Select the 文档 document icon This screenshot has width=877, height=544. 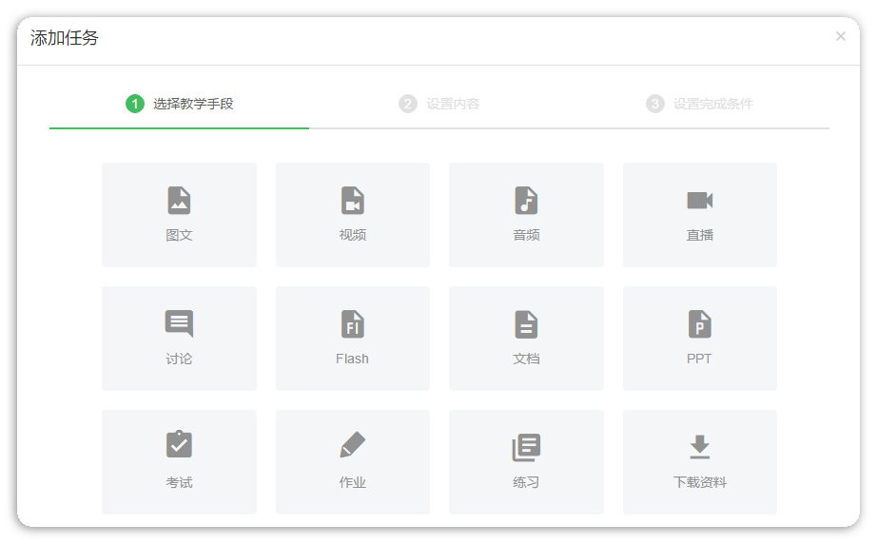coord(526,324)
